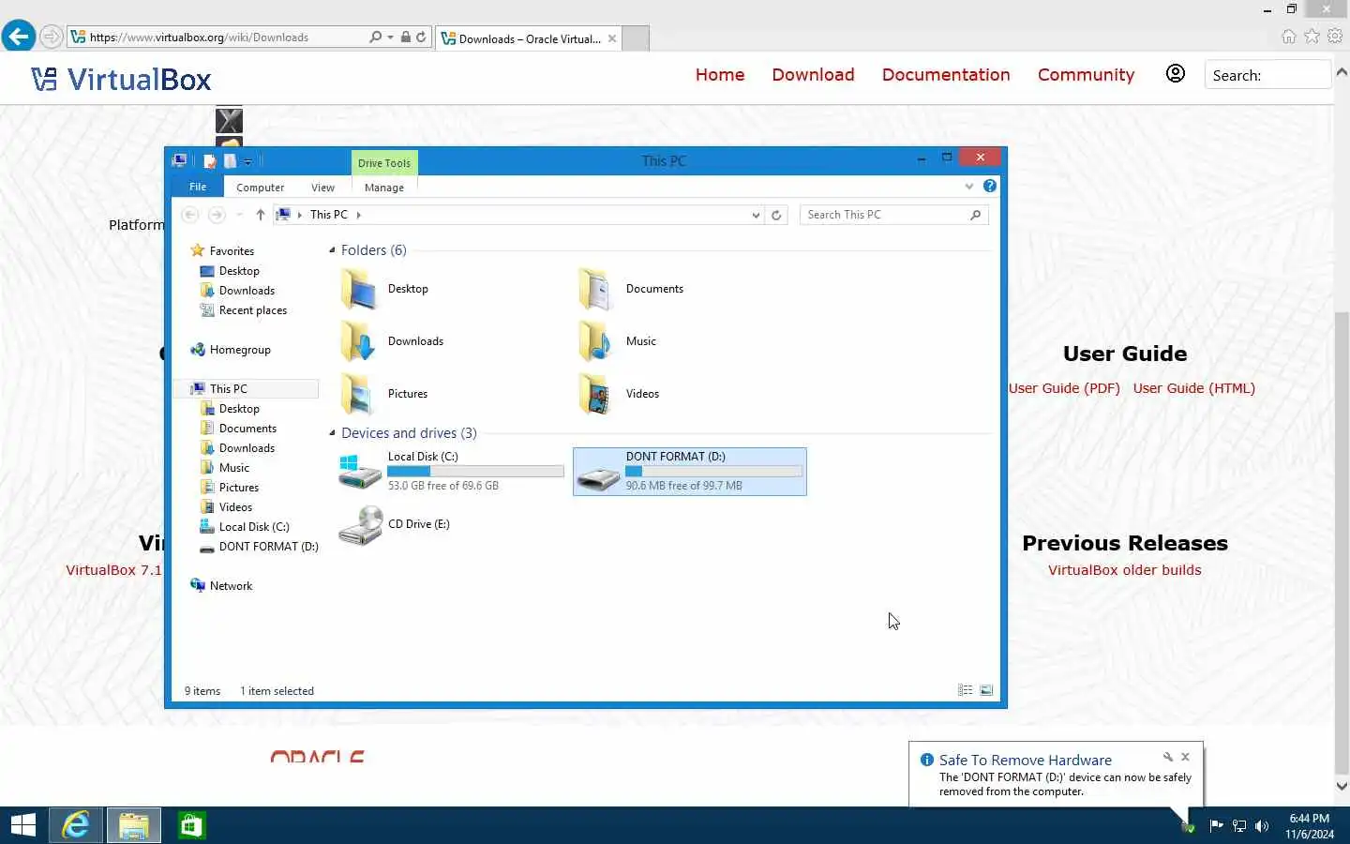Collapse the Devices and drives (3) group

tap(332, 433)
